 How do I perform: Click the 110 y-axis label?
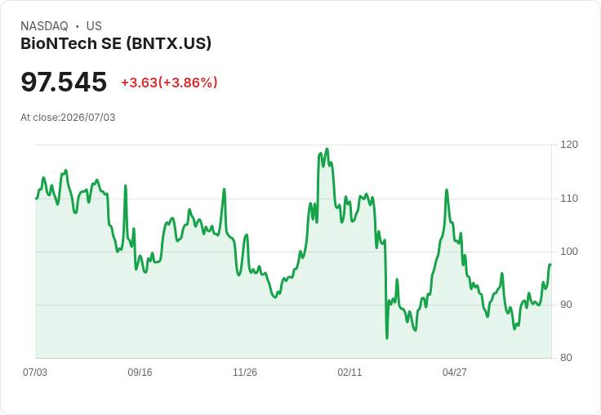[569, 199]
